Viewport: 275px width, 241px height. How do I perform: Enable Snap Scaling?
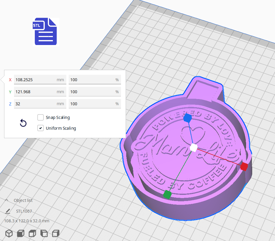[40, 117]
